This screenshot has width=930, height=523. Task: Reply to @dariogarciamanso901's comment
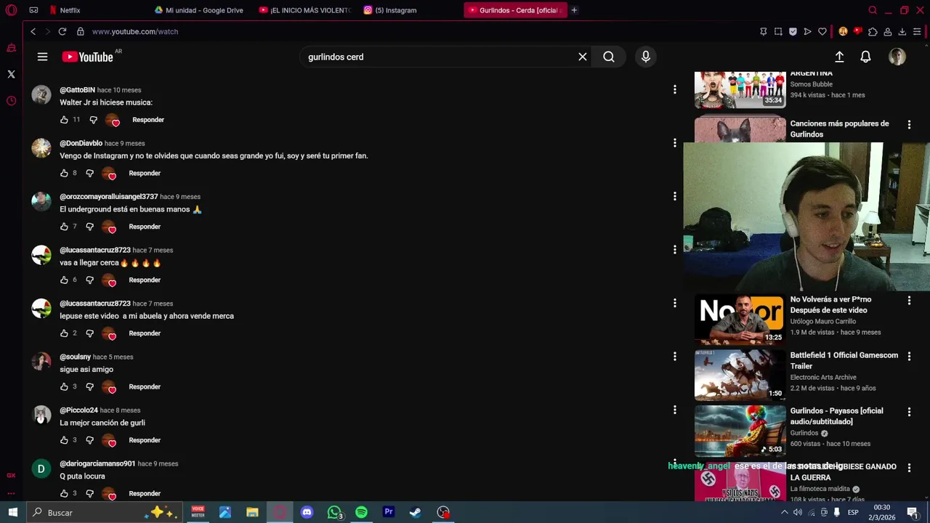pos(145,493)
